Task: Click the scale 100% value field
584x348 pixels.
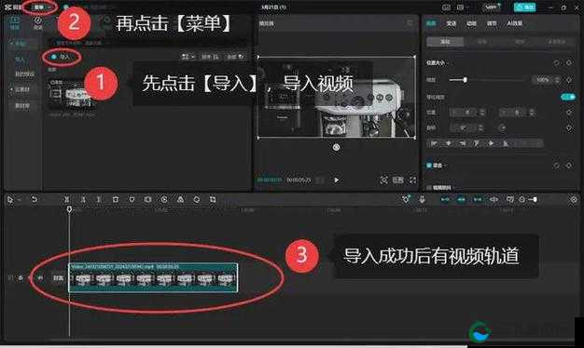Action: [542, 80]
